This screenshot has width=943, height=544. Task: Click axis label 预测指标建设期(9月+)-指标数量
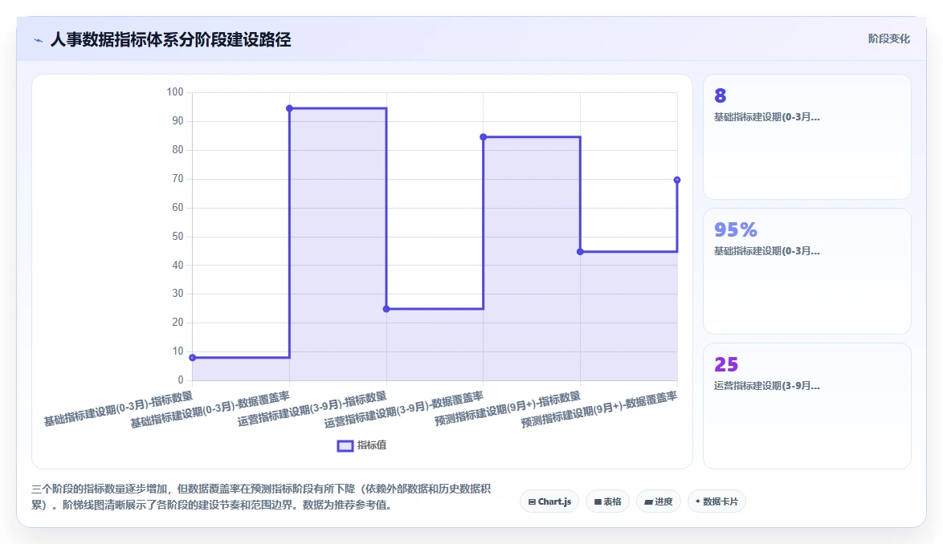tap(508, 408)
